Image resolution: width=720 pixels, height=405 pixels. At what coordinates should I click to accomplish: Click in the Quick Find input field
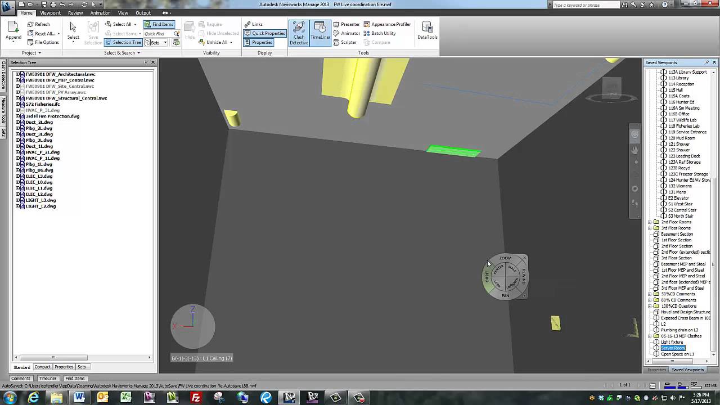point(158,34)
